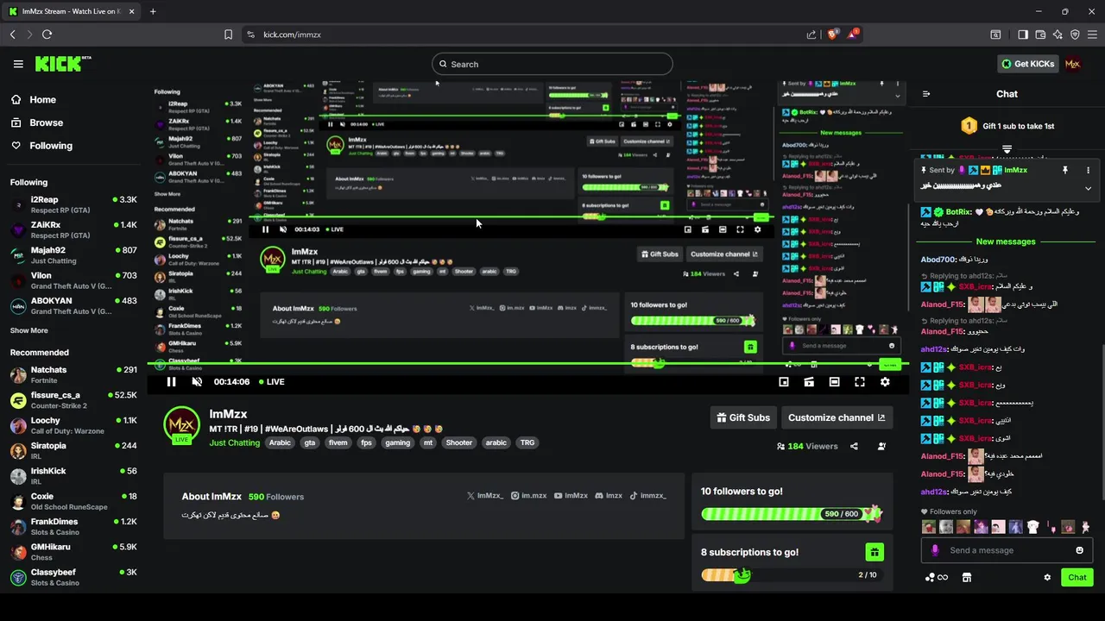The height and width of the screenshot is (621, 1105).
Task: Open viewer management icon beside share
Action: (881, 446)
